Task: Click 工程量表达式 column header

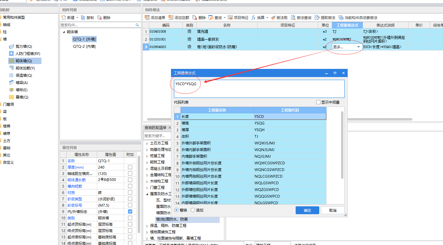Action: tap(347, 25)
